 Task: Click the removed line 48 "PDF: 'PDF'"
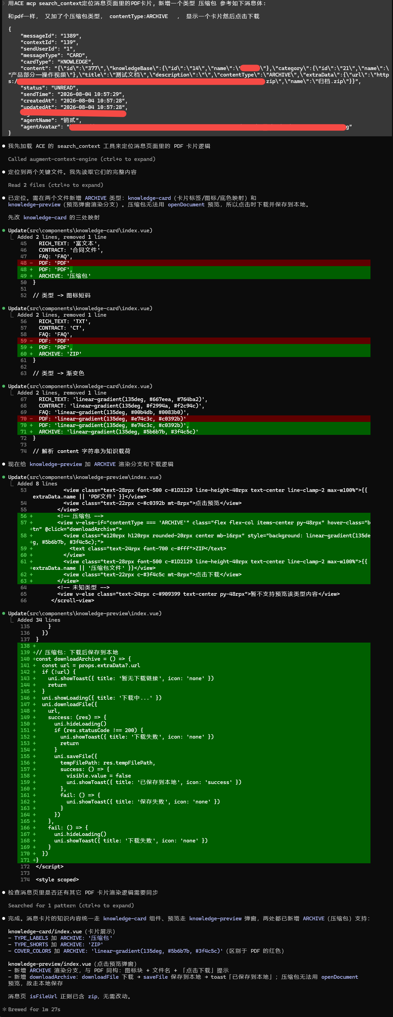pos(193,263)
